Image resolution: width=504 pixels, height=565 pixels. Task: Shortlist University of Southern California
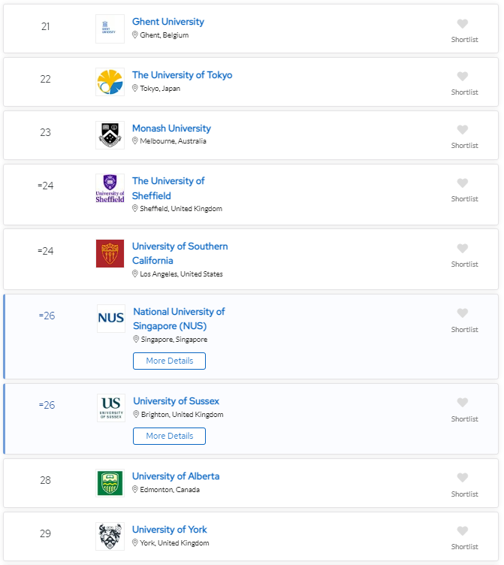click(463, 249)
